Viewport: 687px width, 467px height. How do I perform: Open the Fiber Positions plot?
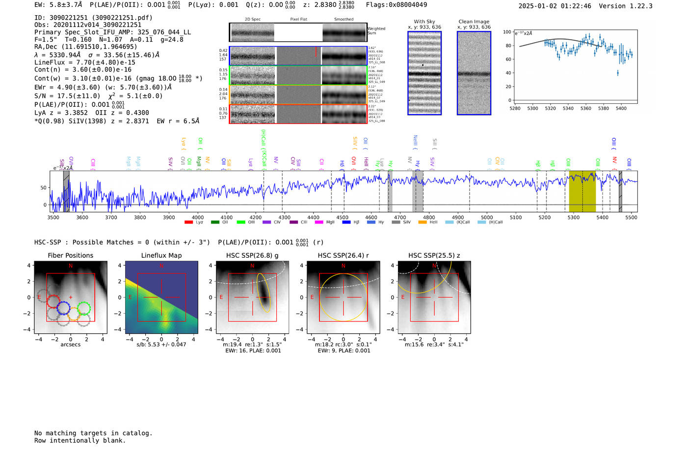71,297
